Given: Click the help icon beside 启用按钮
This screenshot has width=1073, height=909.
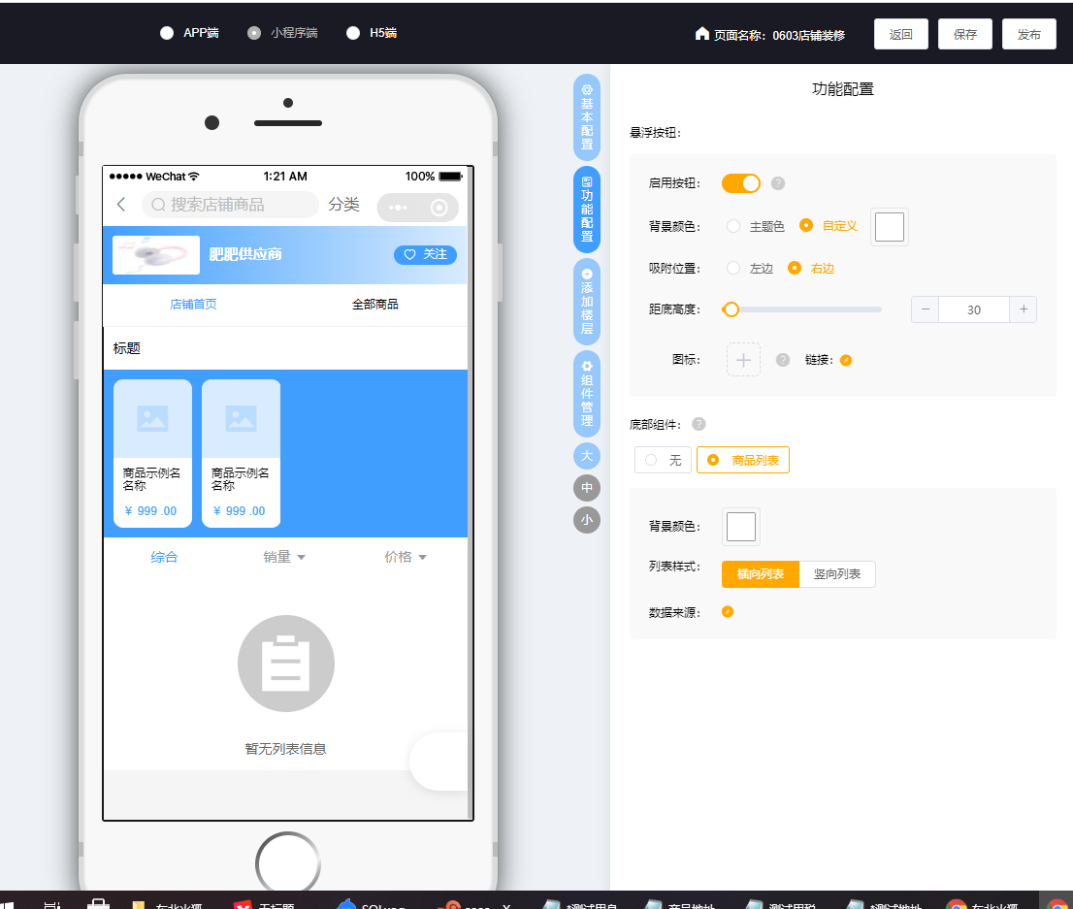Looking at the screenshot, I should [777, 183].
